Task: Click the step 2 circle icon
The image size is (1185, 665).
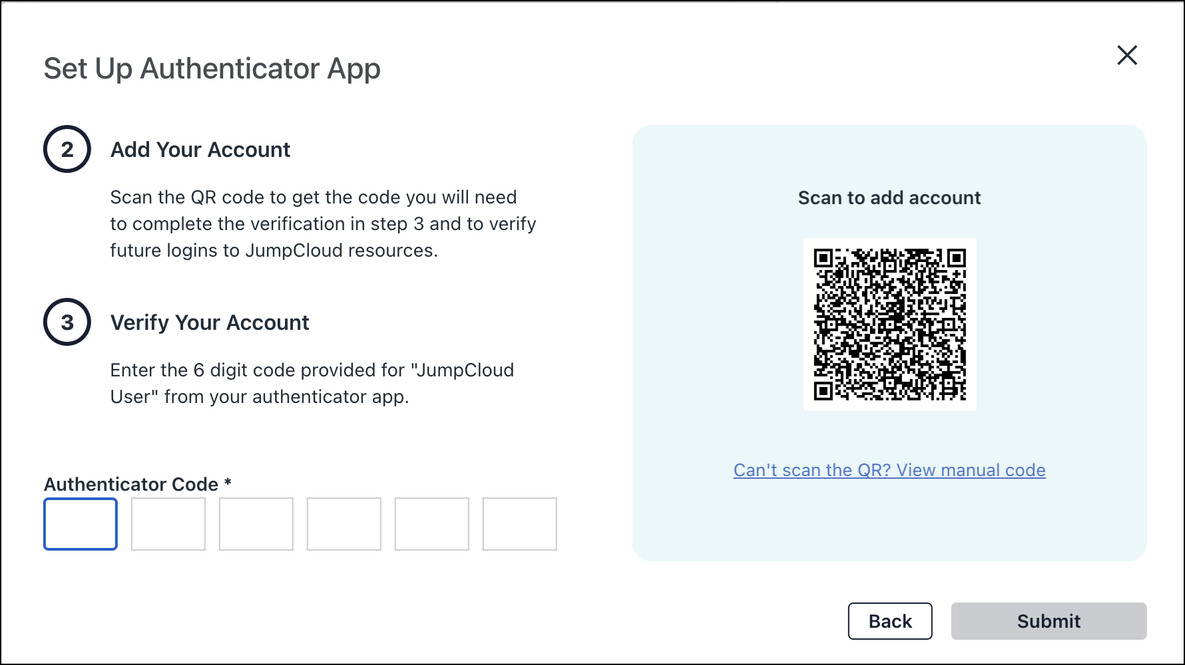Action: pyautogui.click(x=67, y=148)
